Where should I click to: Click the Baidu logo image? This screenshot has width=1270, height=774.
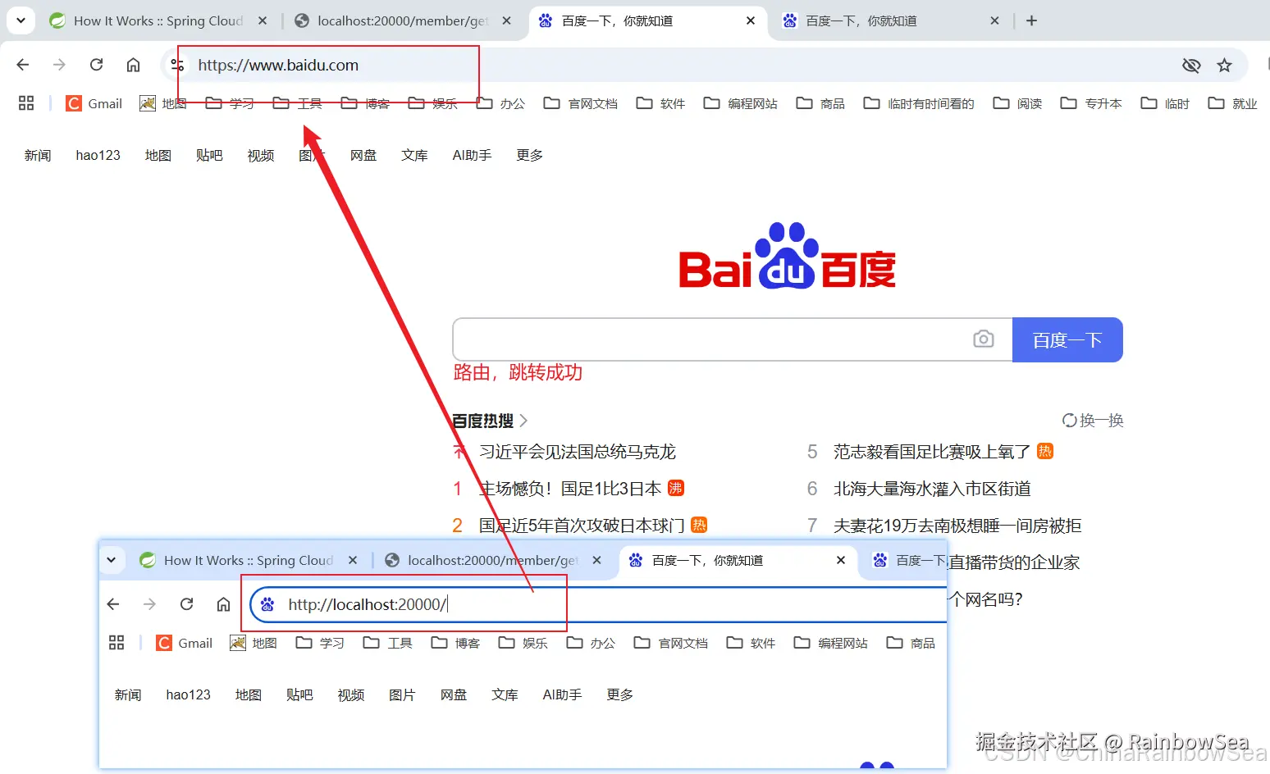787,256
